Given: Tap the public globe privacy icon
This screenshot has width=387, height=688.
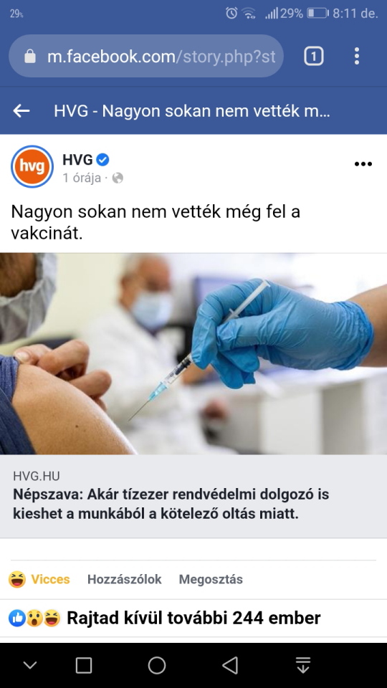Looking at the screenshot, I should point(118,178).
